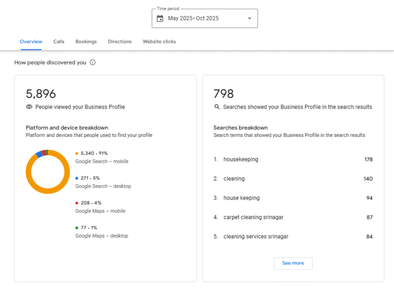This screenshot has height=300, width=394.
Task: Click the green Google Maps desktop legend dot
Action: coord(77,228)
